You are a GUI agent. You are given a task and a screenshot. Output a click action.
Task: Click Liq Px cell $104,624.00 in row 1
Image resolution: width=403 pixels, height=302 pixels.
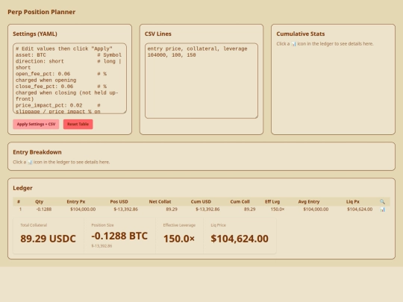click(360, 210)
